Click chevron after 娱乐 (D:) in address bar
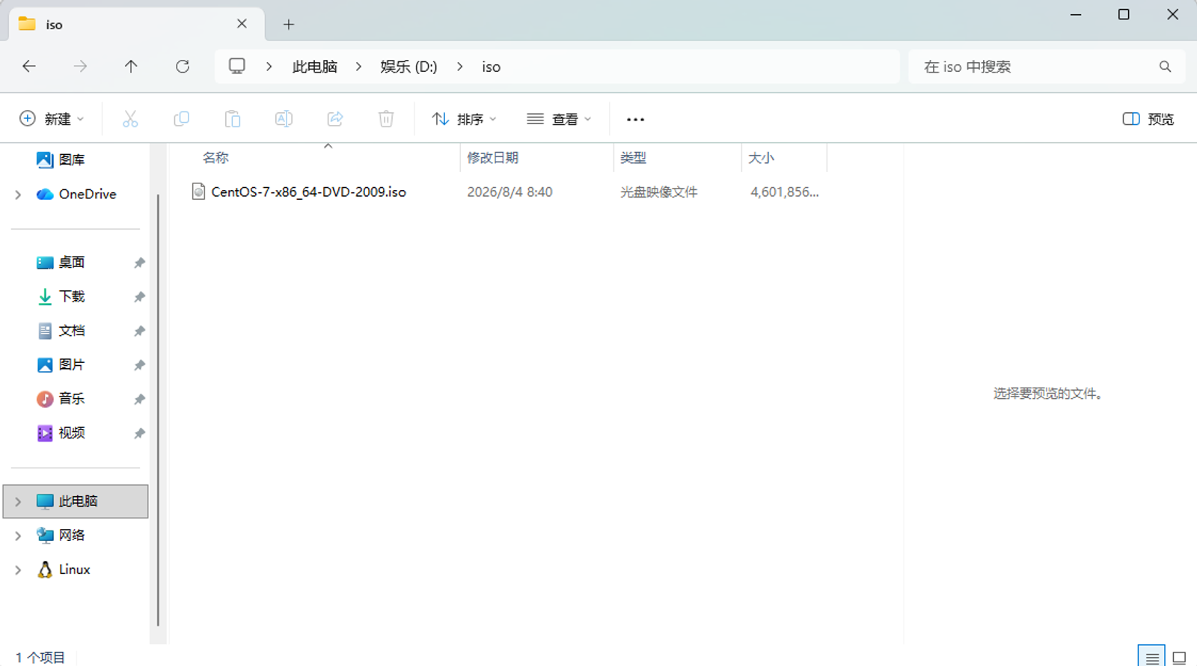1197x666 pixels. coord(459,67)
